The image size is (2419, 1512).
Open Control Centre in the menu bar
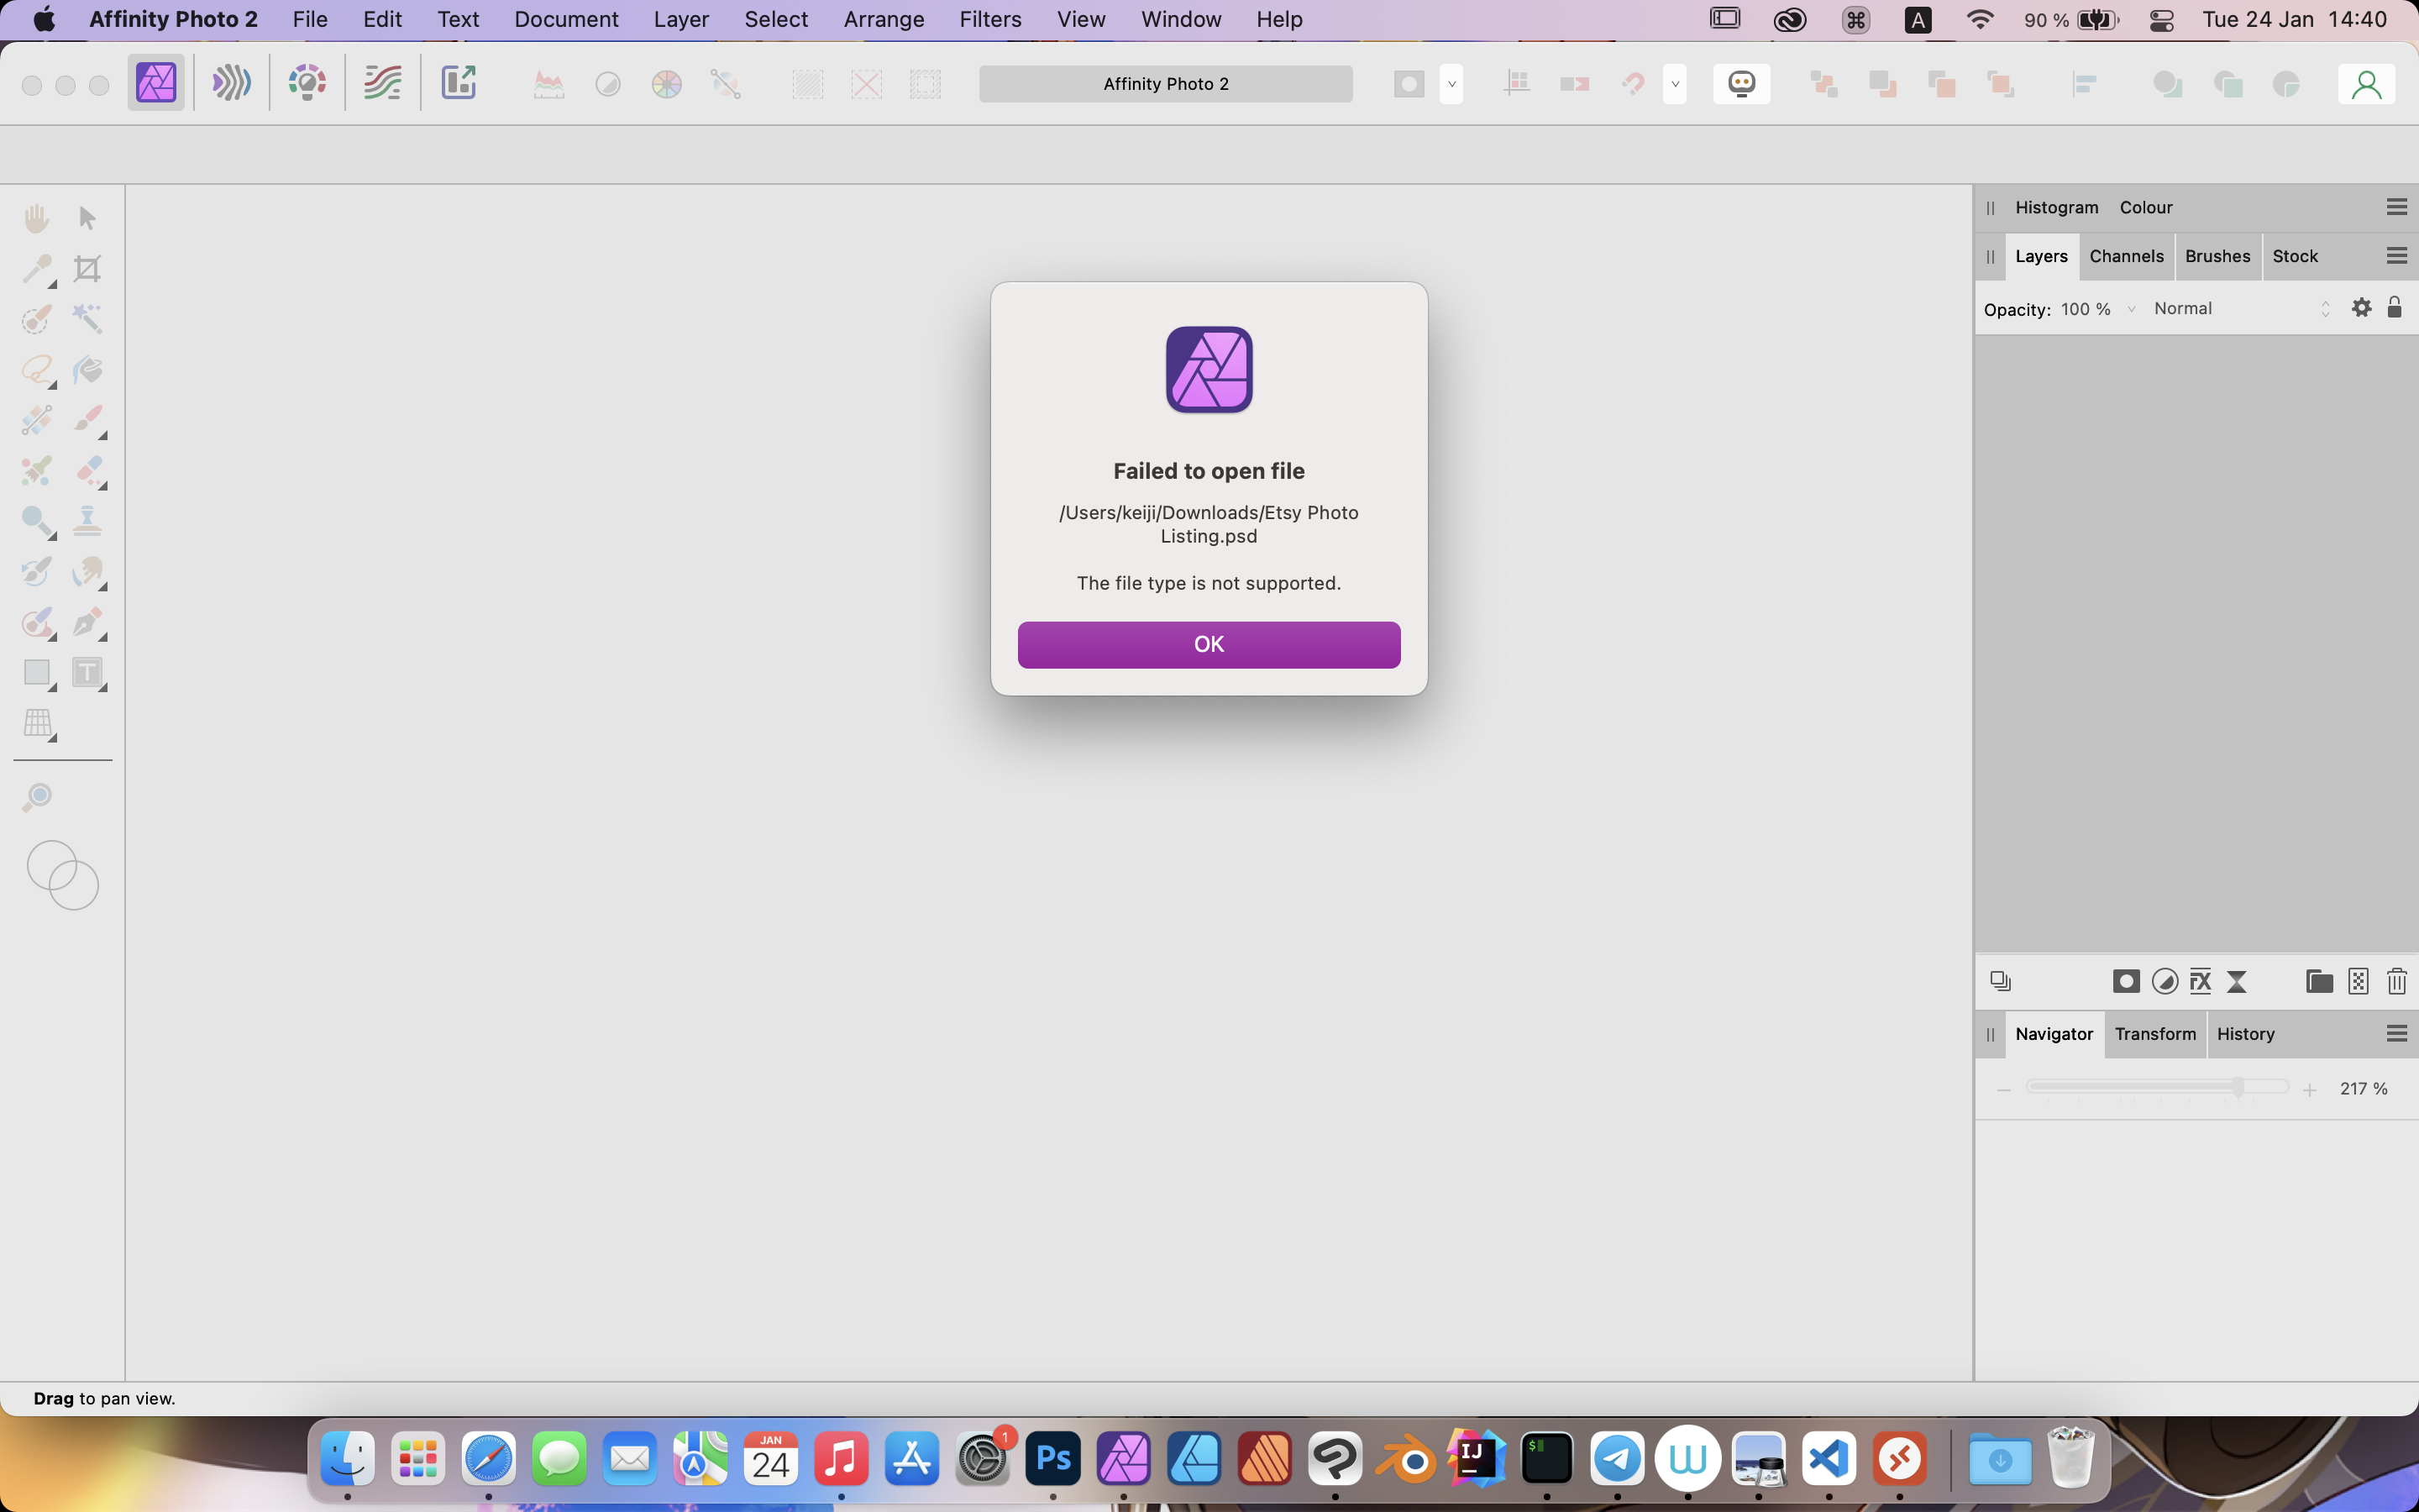[x=2161, y=20]
